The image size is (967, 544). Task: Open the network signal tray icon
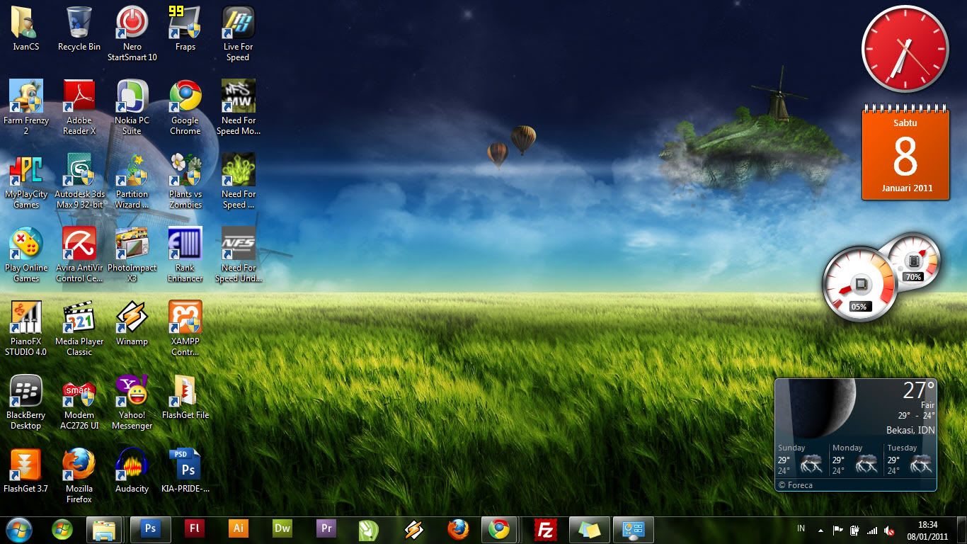(x=872, y=530)
